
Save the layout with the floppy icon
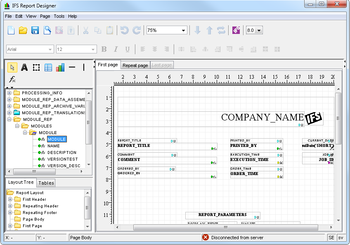pyautogui.click(x=35, y=30)
